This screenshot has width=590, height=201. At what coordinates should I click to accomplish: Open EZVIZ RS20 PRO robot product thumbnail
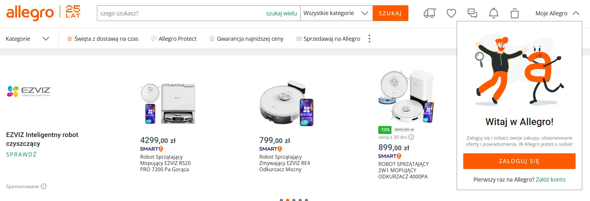click(x=167, y=104)
